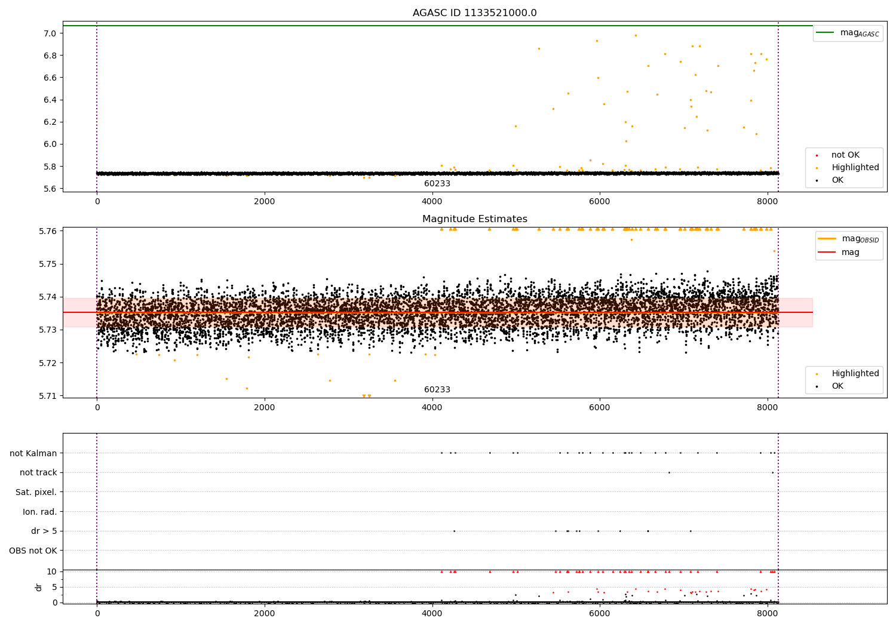Viewport: 896px width, 627px height.
Task: Click the 5.71 y-axis tick in middle panel
Action: (48, 396)
